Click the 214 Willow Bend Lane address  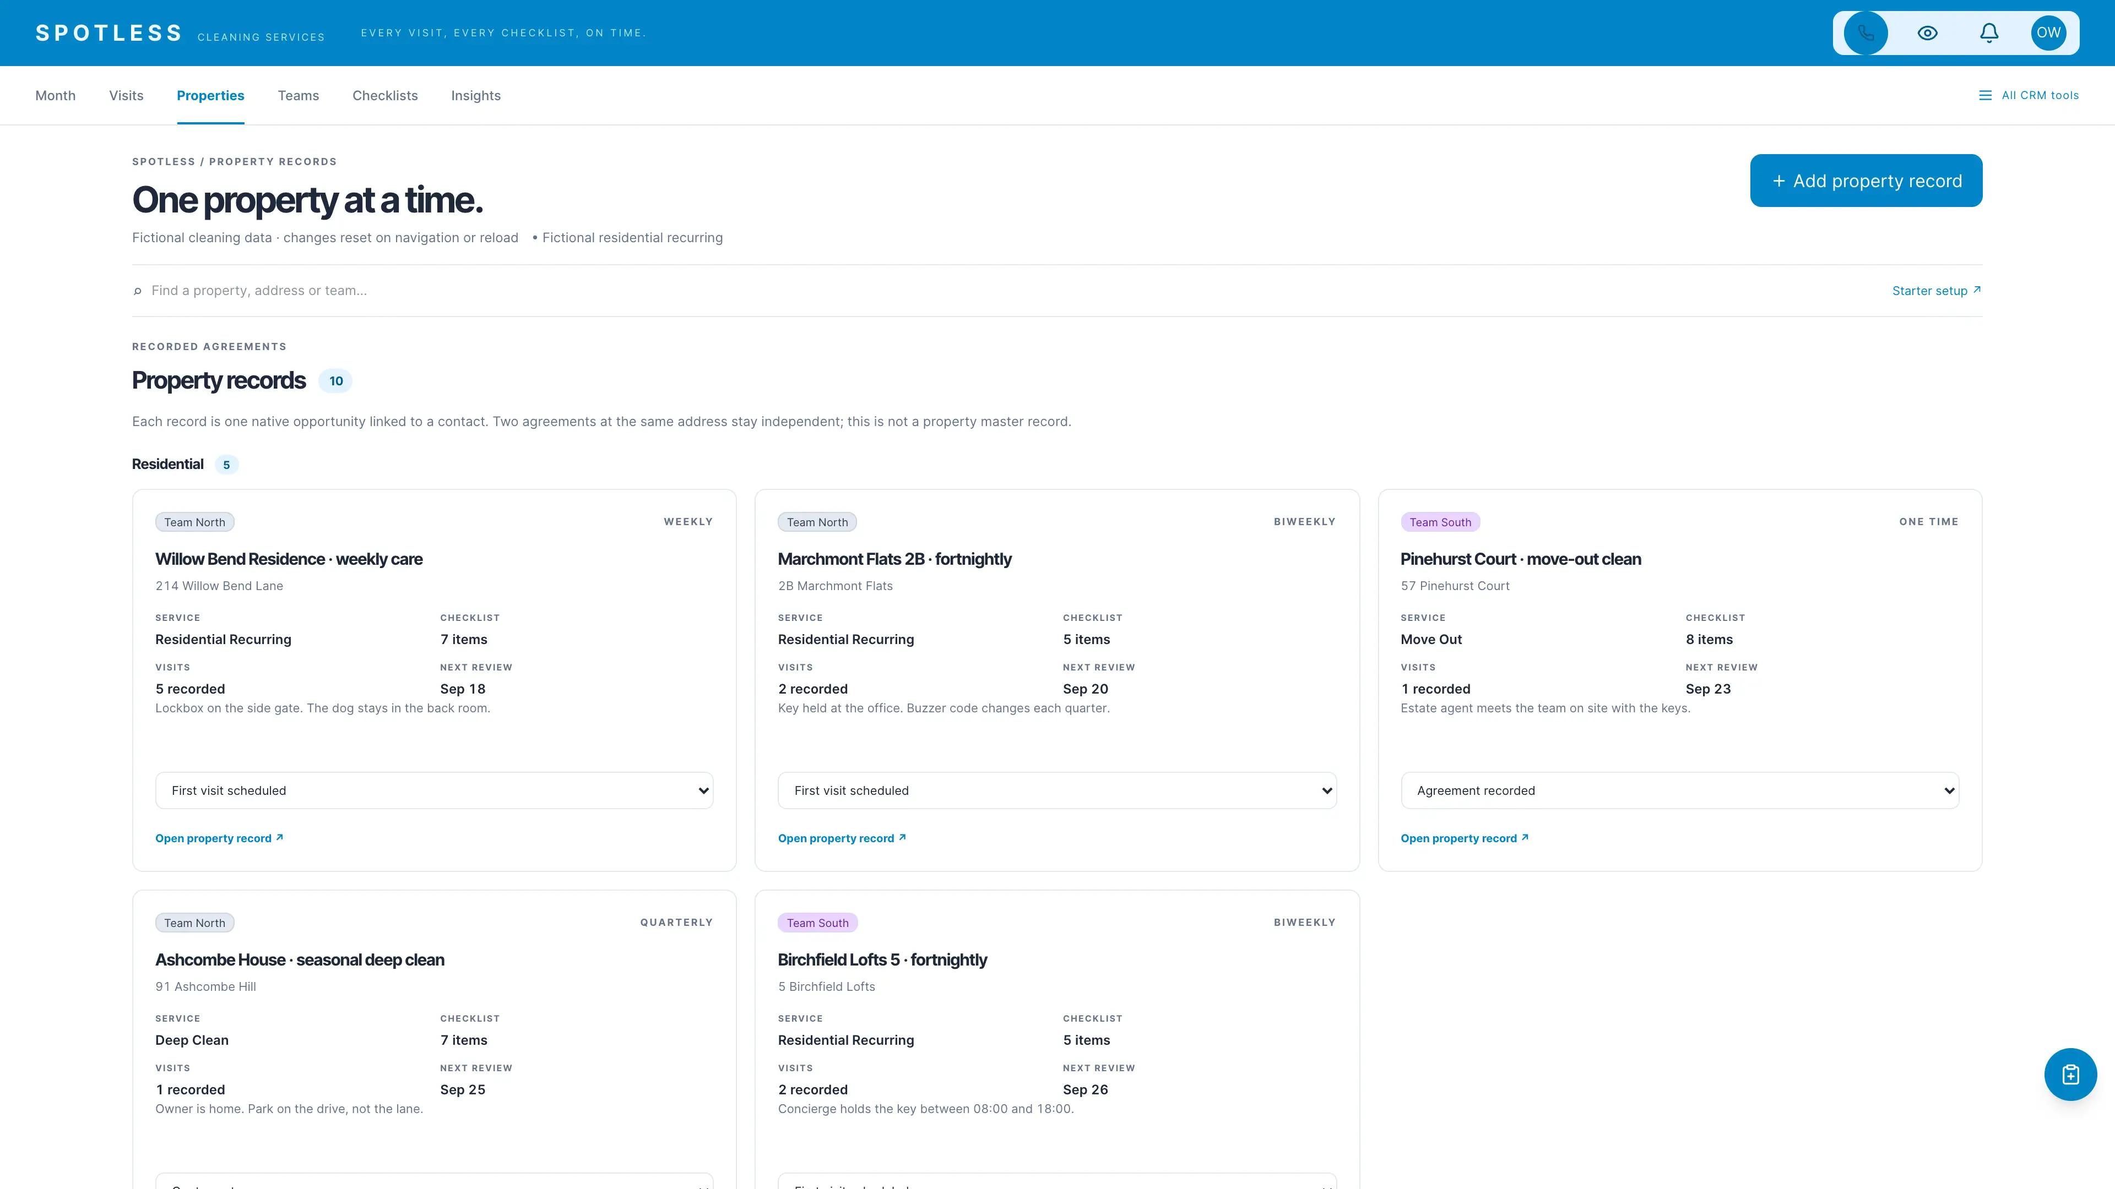click(x=219, y=586)
